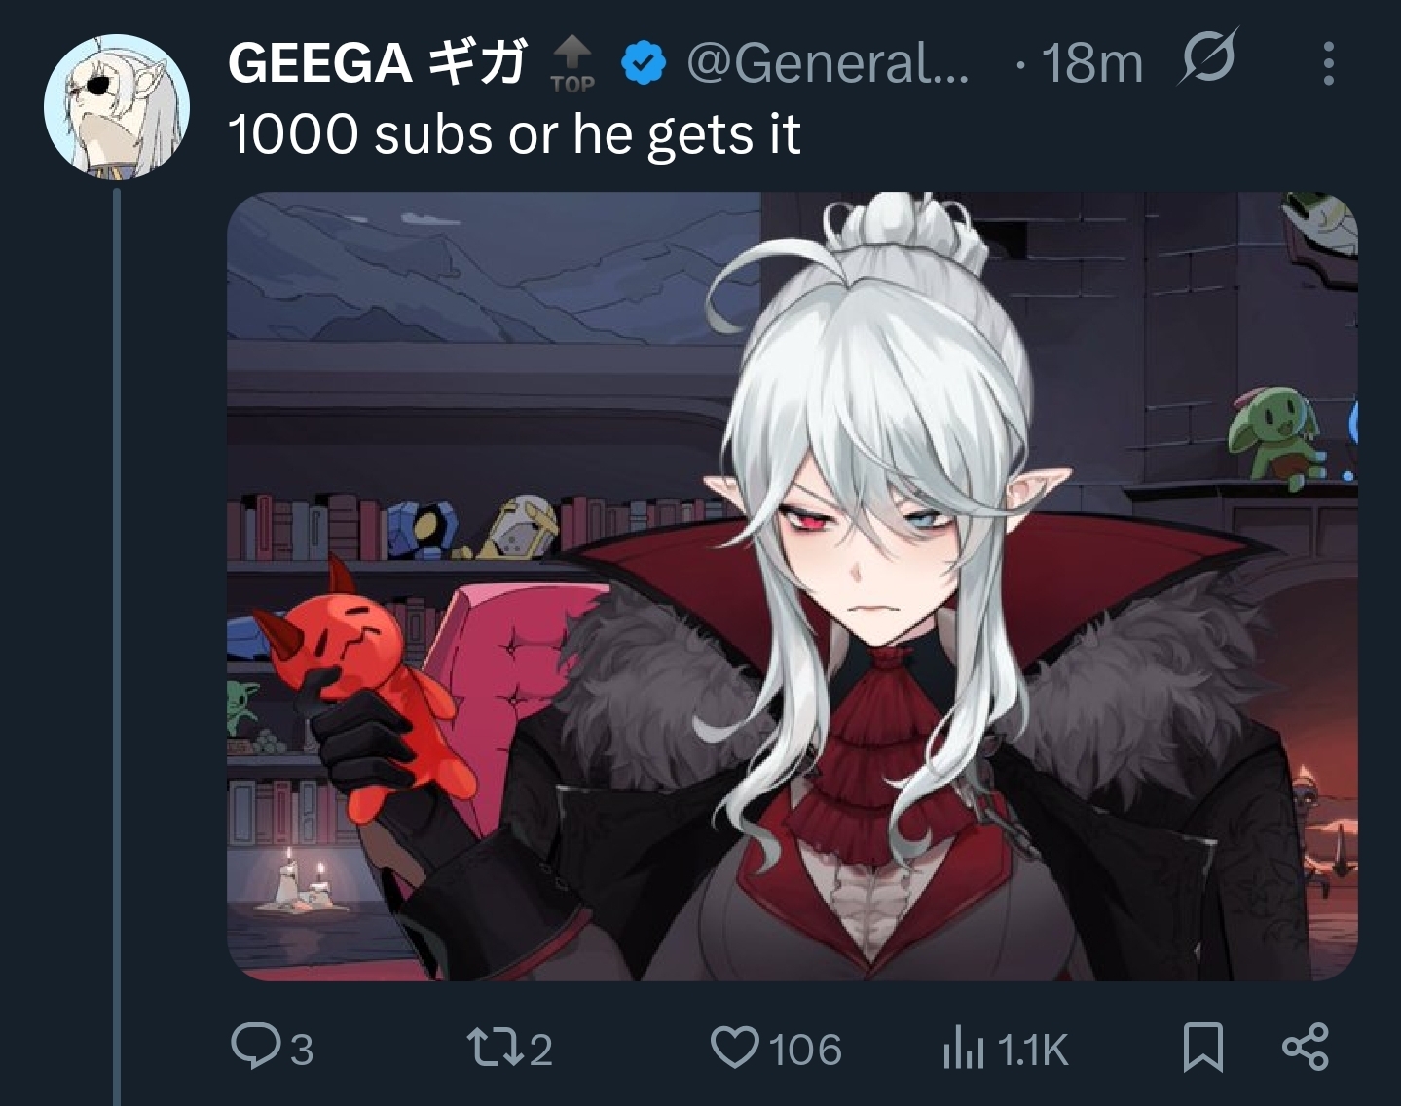This screenshot has height=1106, width=1401.
Task: Open the GEEGA ギガ display name
Action: [x=378, y=62]
